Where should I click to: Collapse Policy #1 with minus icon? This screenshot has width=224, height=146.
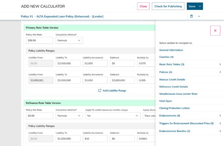coord(199,16)
